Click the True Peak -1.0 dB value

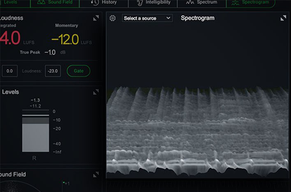[x=50, y=52]
